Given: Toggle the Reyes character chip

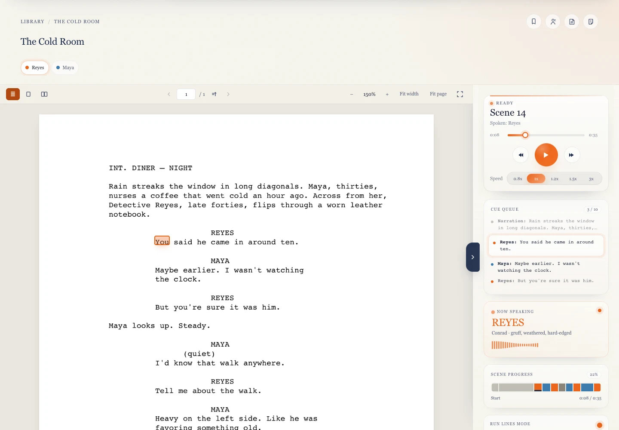Looking at the screenshot, I should 35,68.
